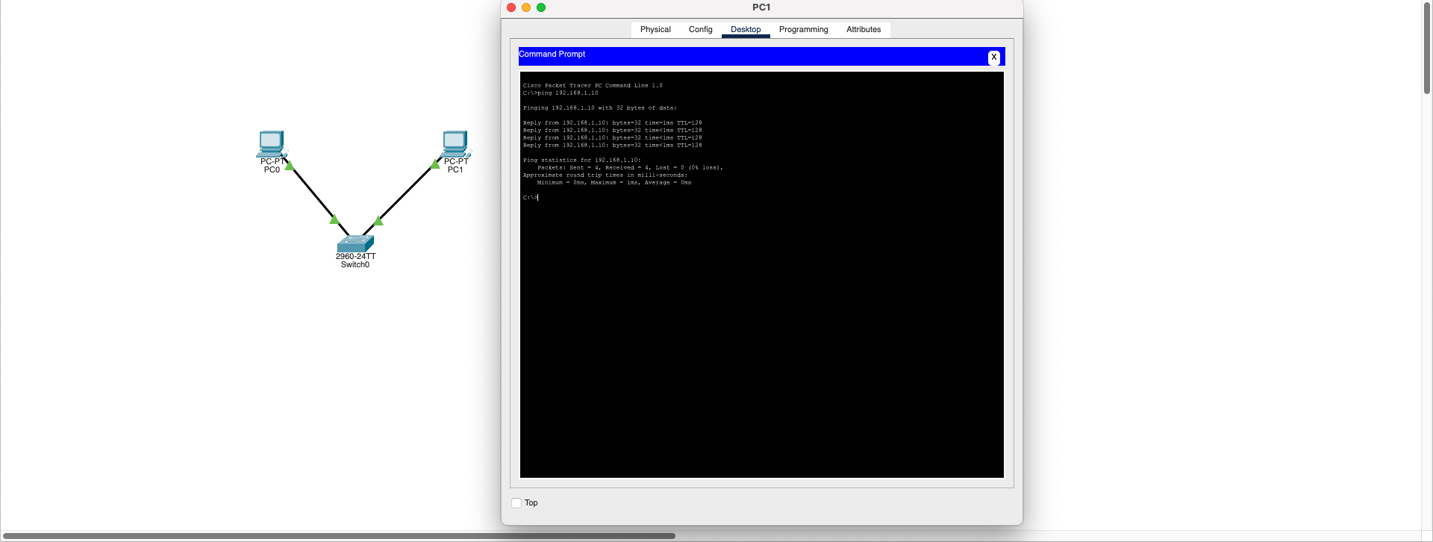Click the 'Cisco Packet Tracer PC Command Line' line

tap(593, 86)
